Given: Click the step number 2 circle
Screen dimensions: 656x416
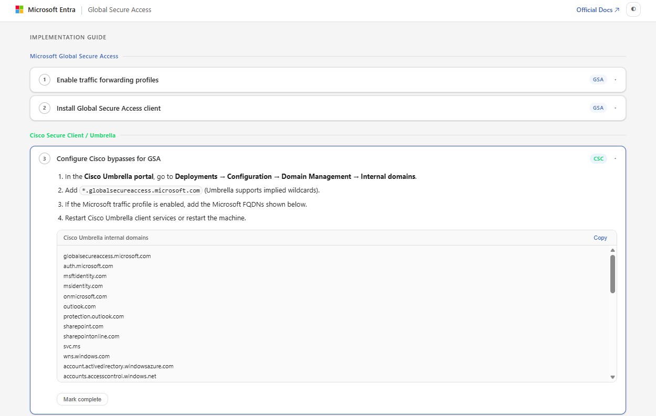Looking at the screenshot, I should click(x=45, y=108).
